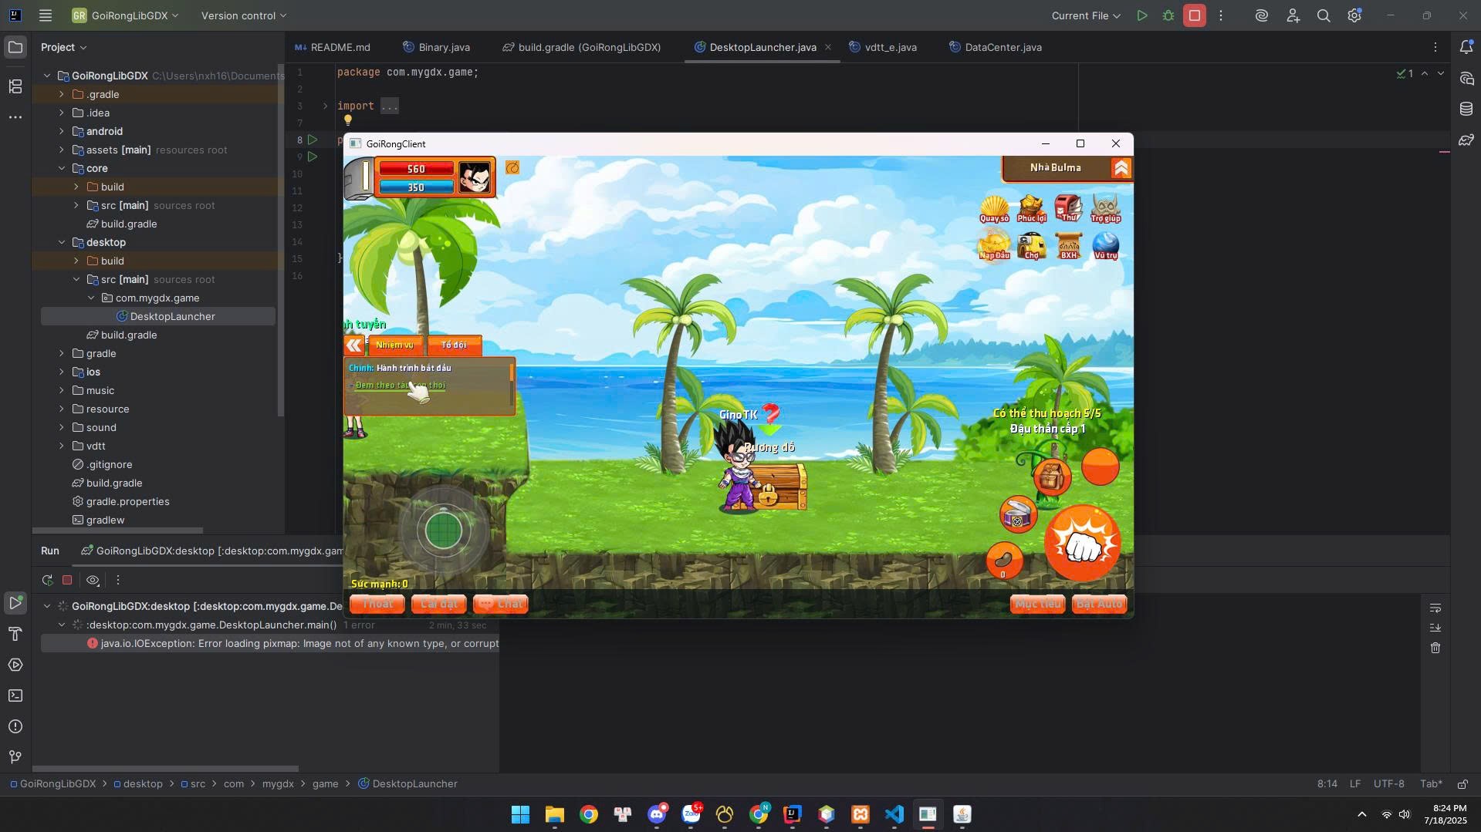The height and width of the screenshot is (832, 1481).
Task: Toggle the Run tool window sidebar icon
Action: click(15, 603)
